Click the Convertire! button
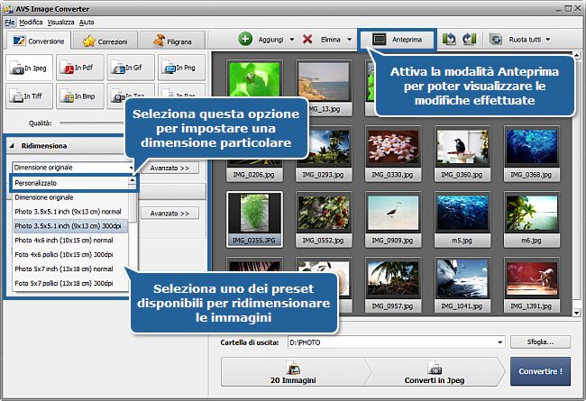 click(539, 370)
